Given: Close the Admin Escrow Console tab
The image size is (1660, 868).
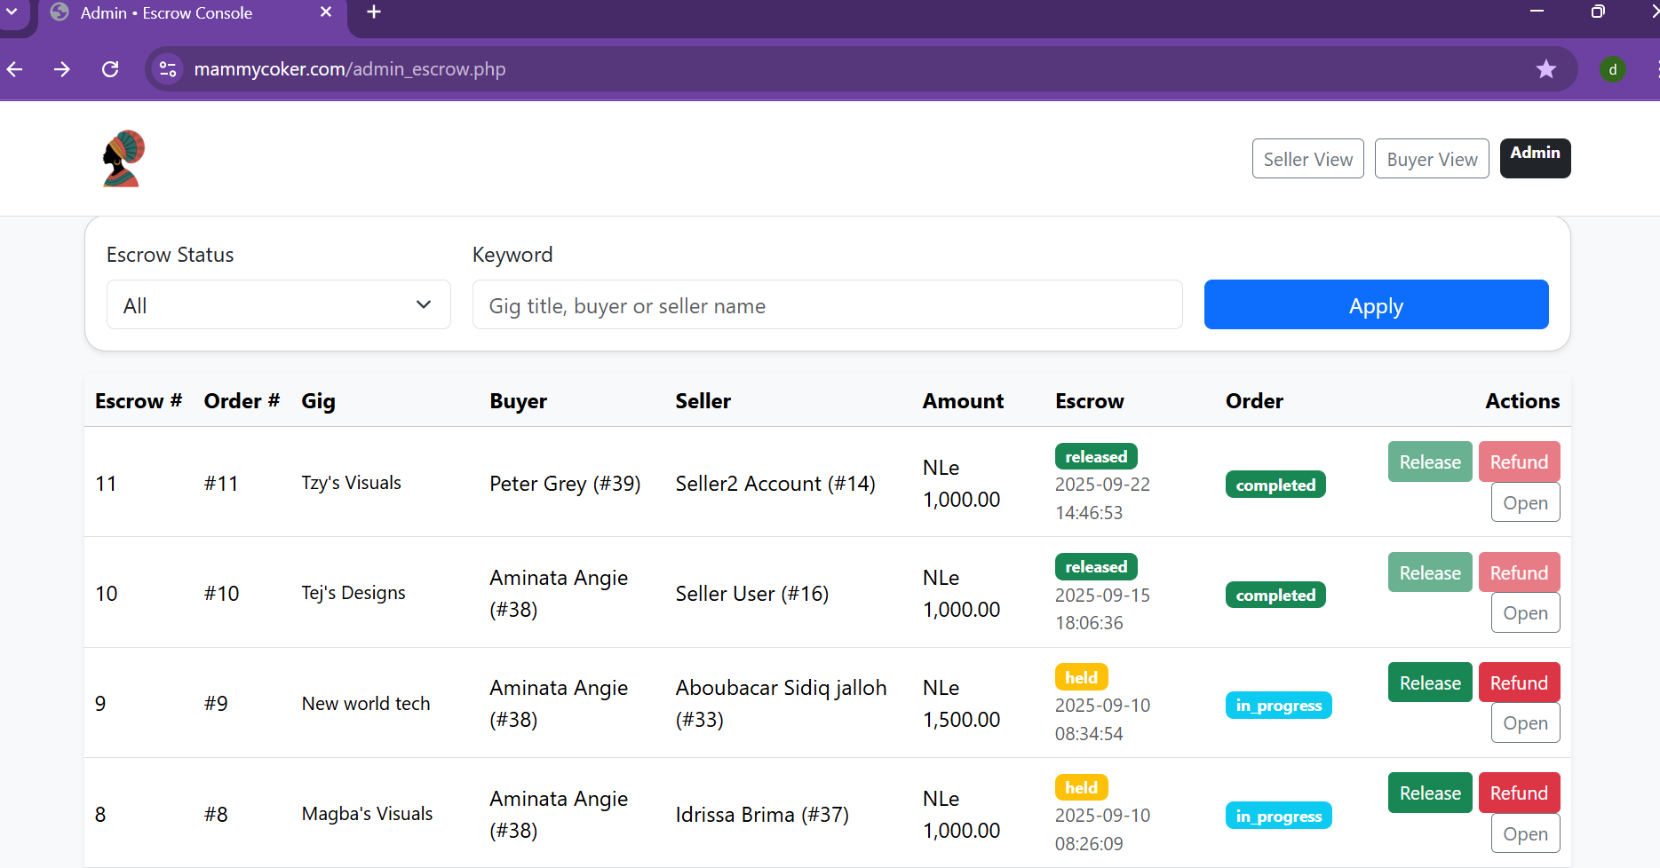Looking at the screenshot, I should (326, 12).
